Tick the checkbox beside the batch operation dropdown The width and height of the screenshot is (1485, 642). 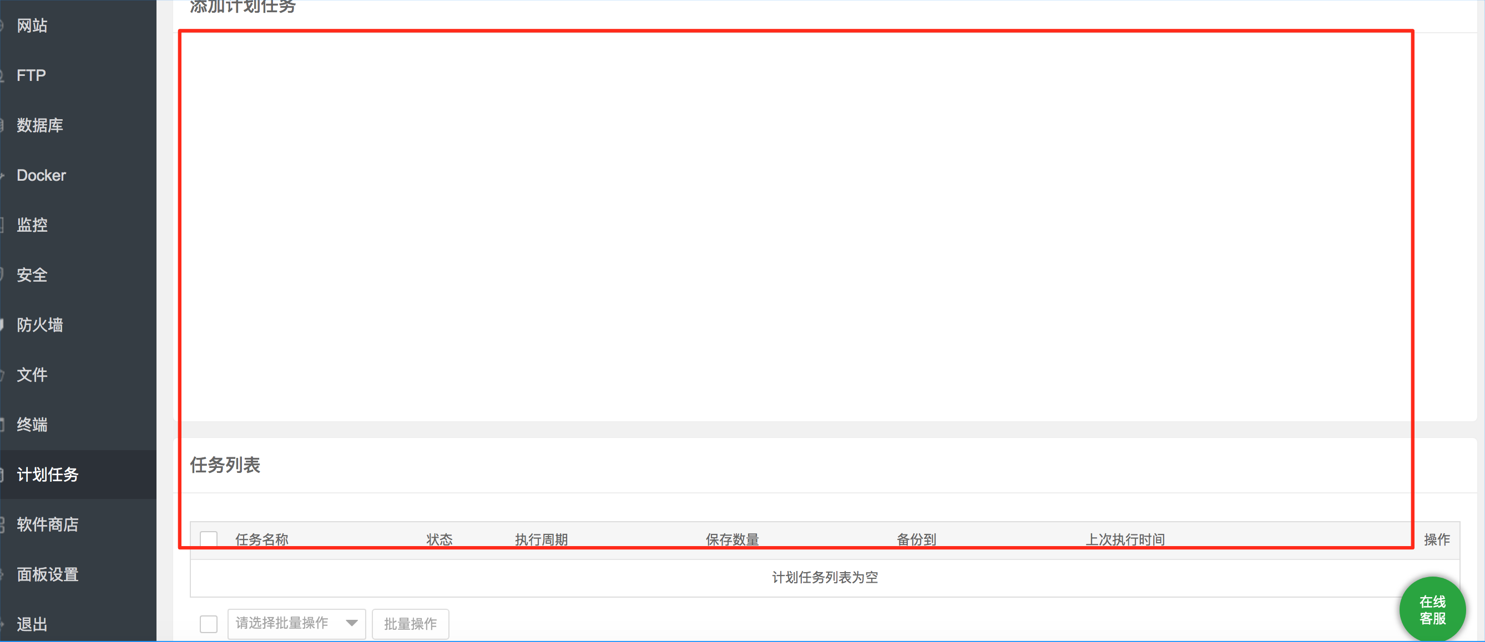click(x=209, y=624)
